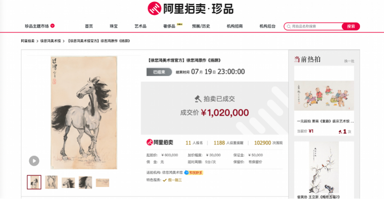
Task: Expand the 珍品主题市场 dropdown arrow
Action: (x=52, y=26)
